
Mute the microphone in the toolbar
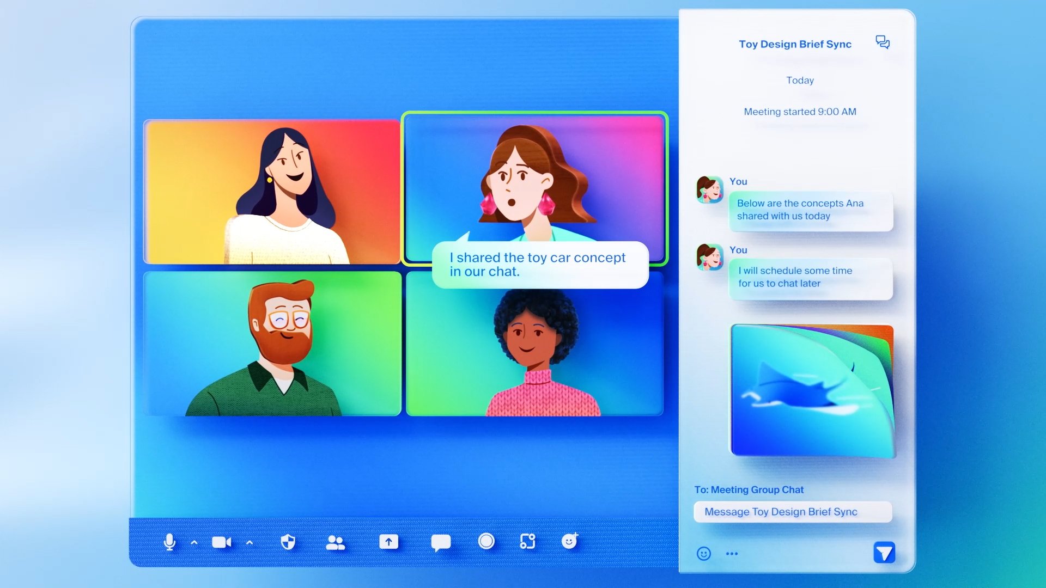(169, 542)
